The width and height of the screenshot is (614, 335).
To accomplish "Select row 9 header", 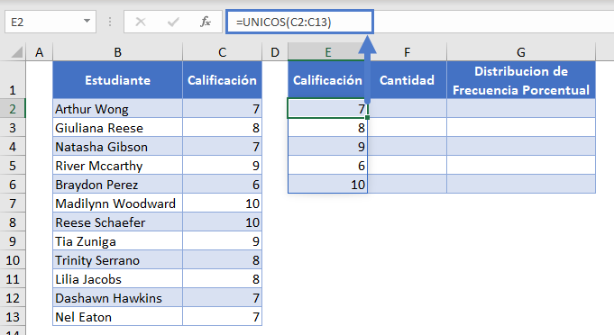I will pyautogui.click(x=13, y=241).
